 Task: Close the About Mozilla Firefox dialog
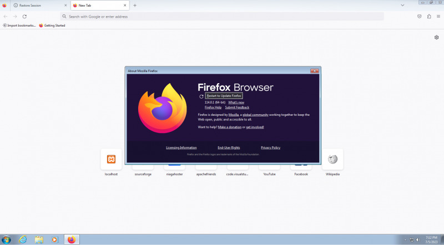pyautogui.click(x=314, y=71)
